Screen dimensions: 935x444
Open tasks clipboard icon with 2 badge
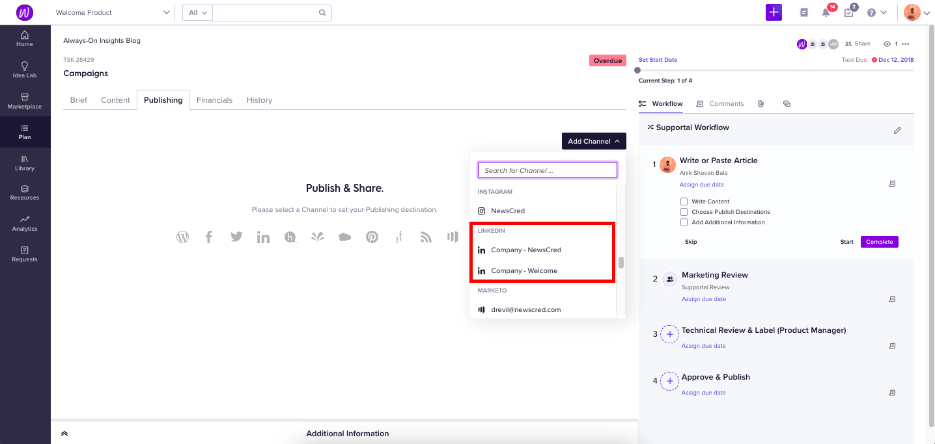(x=848, y=12)
